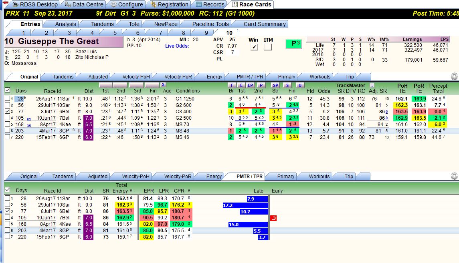Tick the Win checkbox
Viewport: 459px width, 263px height.
254,47
